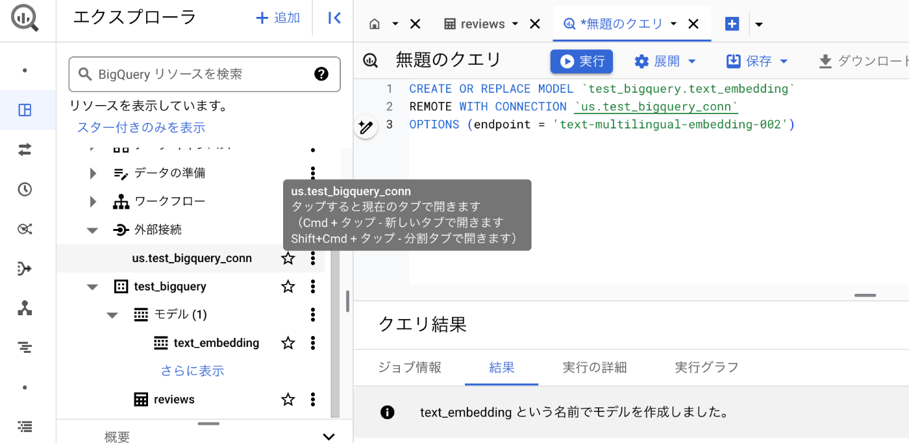909x443 pixels.
Task: Open more options for text_embedding model
Action: point(313,343)
